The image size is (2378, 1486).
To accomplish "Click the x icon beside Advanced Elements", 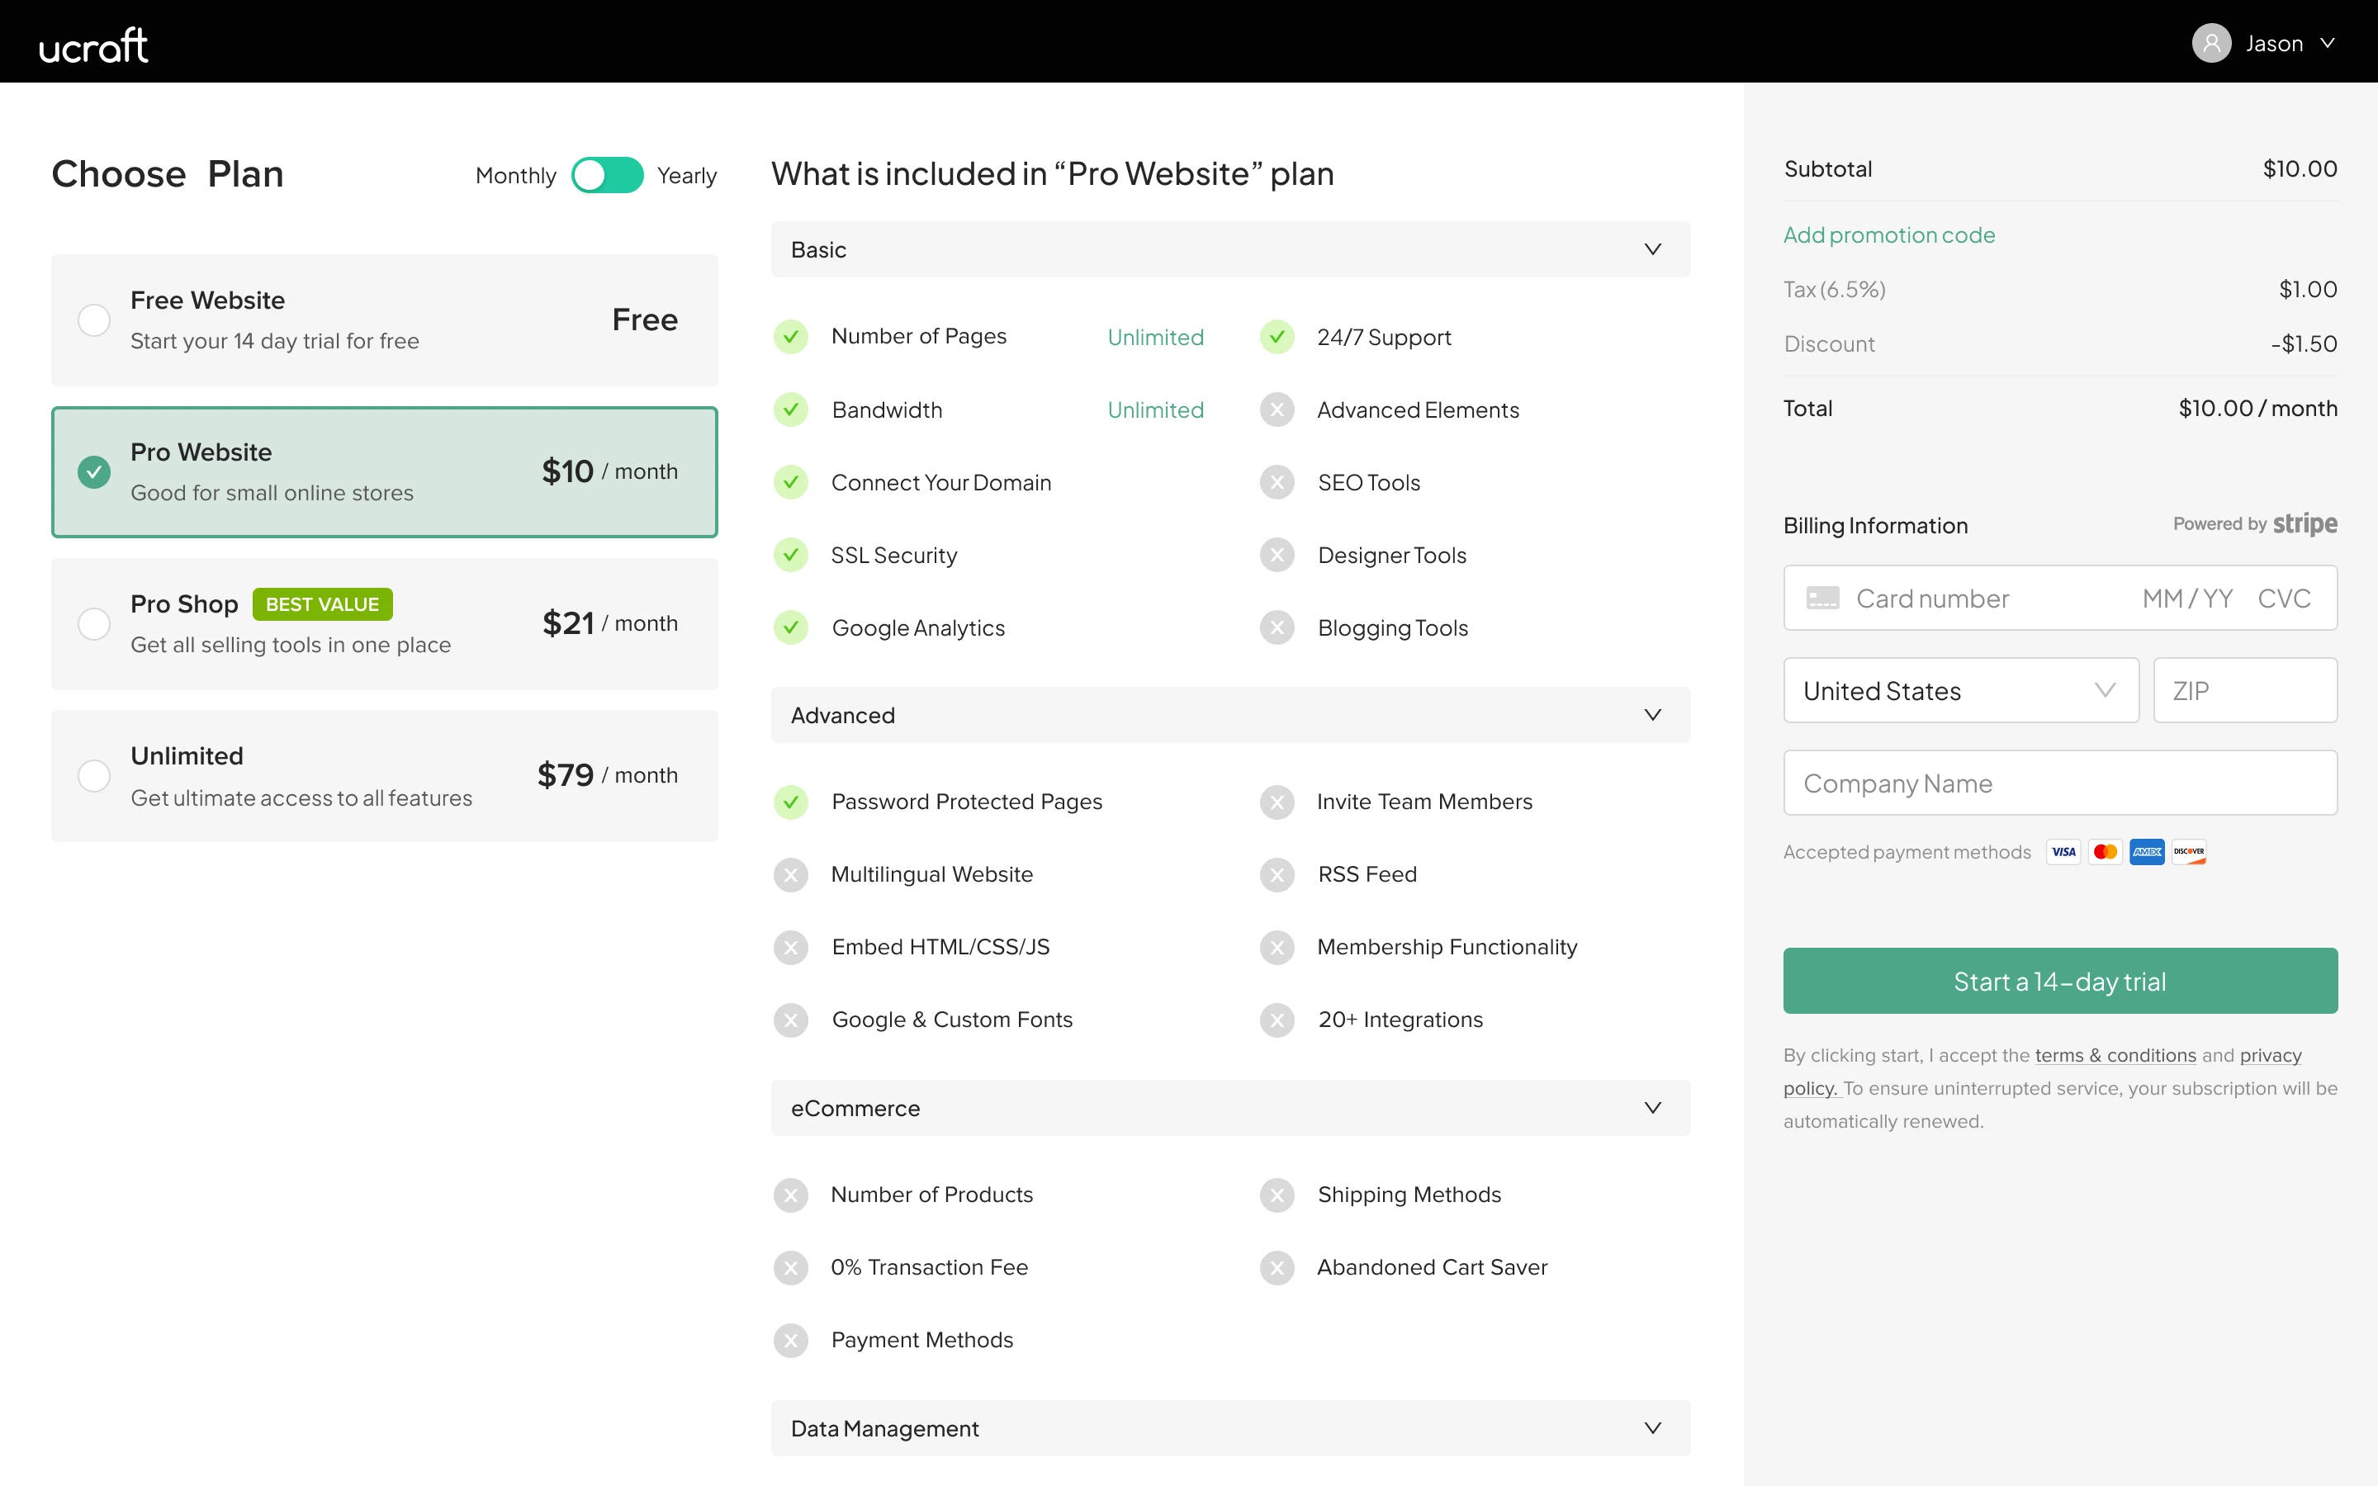I will (x=1277, y=409).
